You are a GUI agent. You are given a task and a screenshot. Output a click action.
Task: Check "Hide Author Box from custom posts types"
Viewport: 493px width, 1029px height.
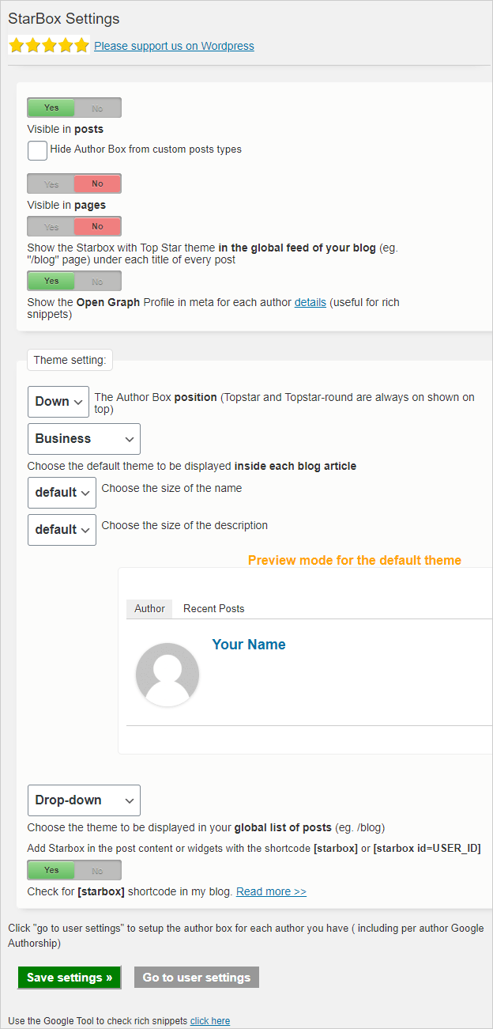point(37,150)
